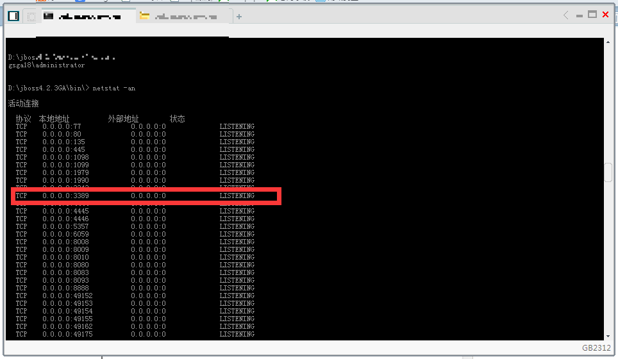The image size is (618, 359).
Task: Click external address on the port 445 row
Action: click(x=149, y=149)
